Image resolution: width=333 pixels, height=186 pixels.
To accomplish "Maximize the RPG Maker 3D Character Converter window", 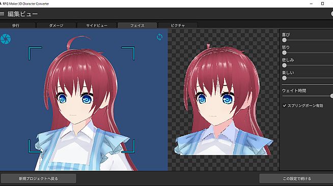I will (x=322, y=4).
